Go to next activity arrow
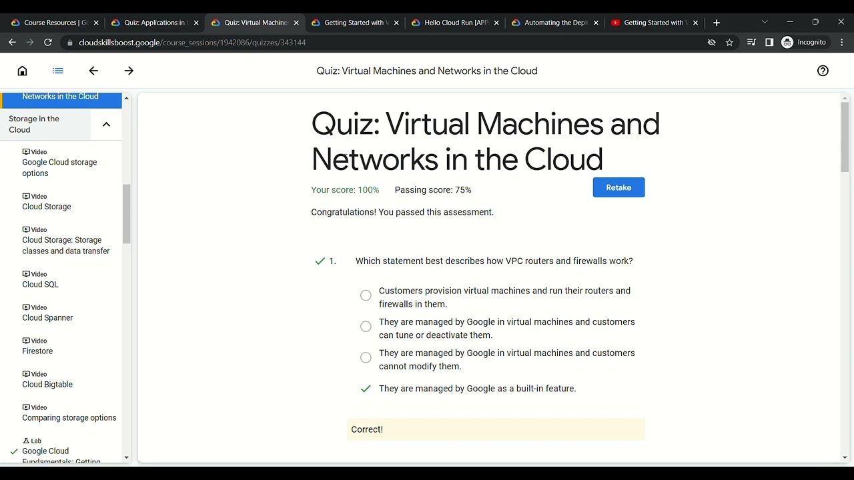The image size is (854, 480). (129, 71)
